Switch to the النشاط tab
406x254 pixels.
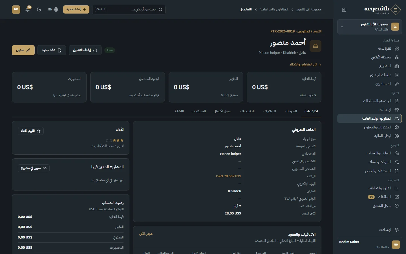pos(179,111)
